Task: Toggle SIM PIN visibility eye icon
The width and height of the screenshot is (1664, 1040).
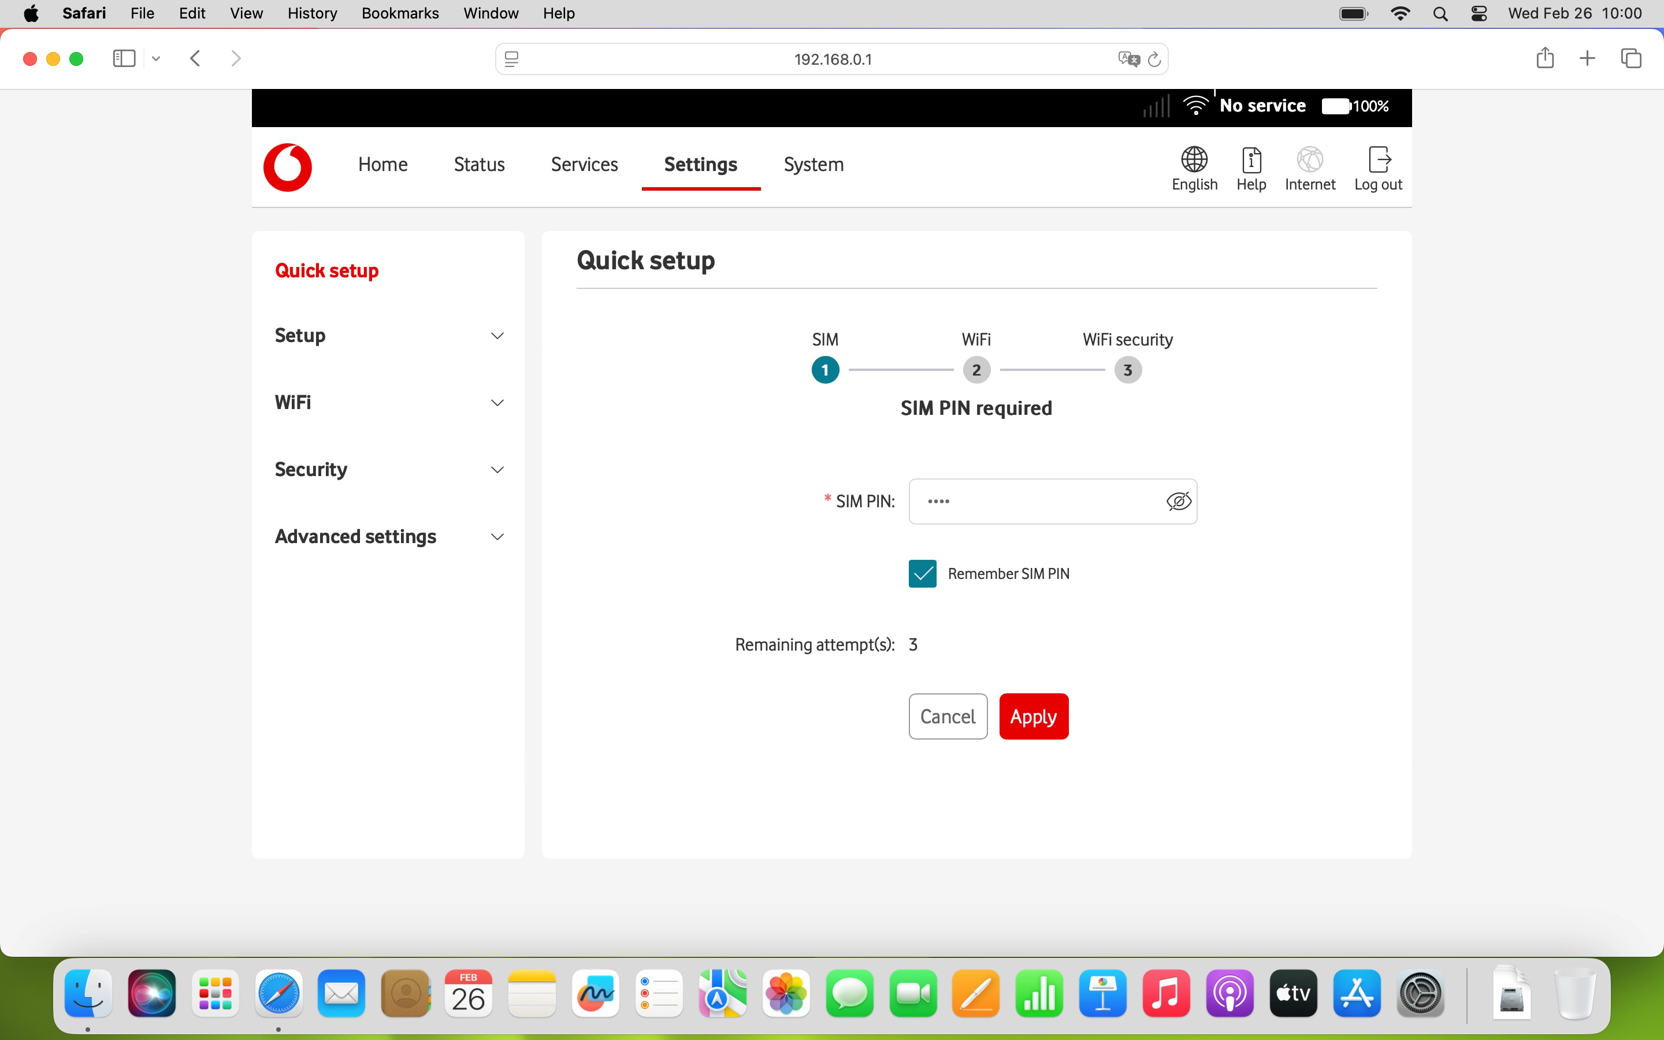Action: coord(1179,502)
